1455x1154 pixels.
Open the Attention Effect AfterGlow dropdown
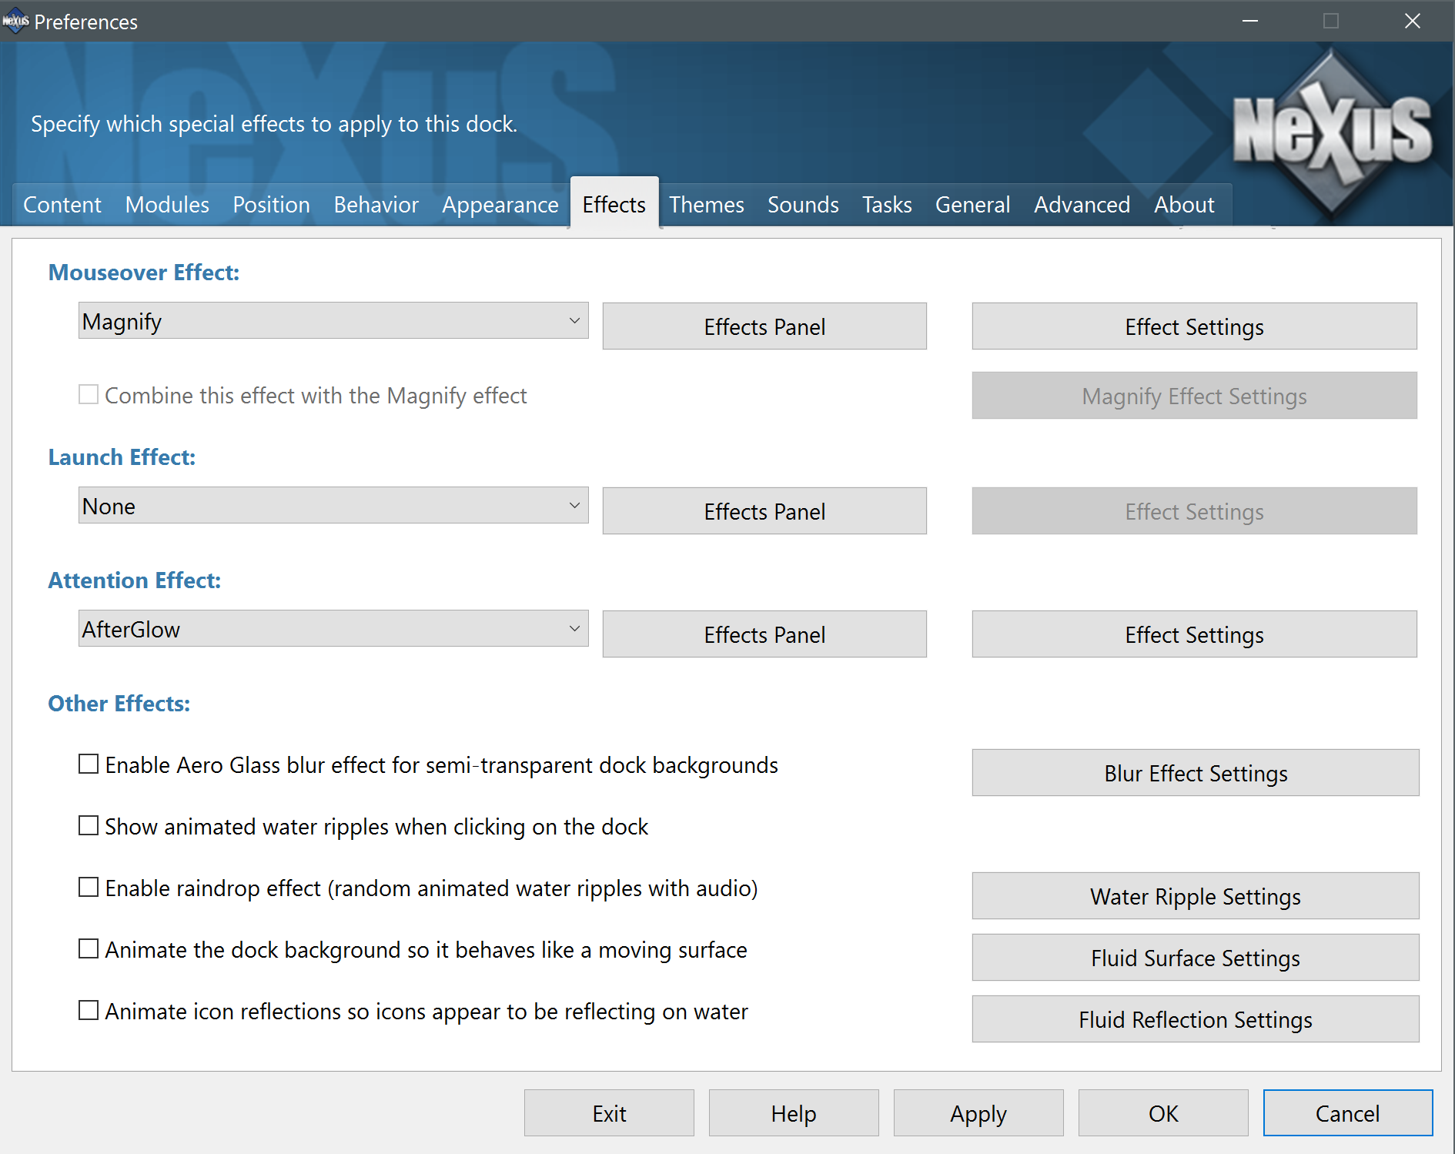pyautogui.click(x=333, y=629)
